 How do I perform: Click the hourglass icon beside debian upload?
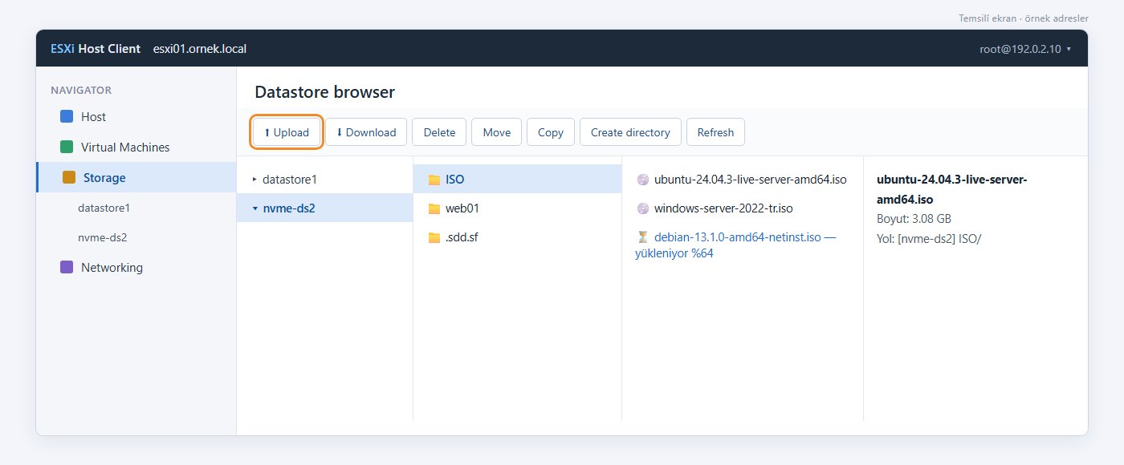click(642, 237)
